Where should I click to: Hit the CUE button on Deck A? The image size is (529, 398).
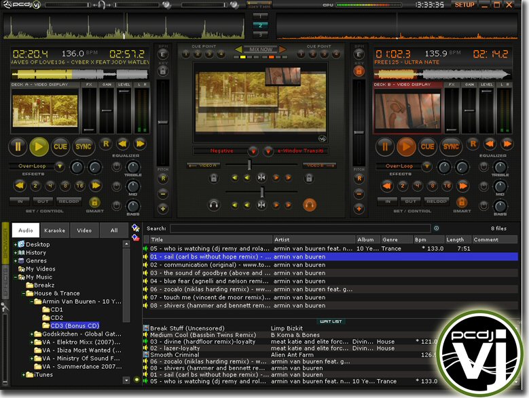[x=60, y=146]
